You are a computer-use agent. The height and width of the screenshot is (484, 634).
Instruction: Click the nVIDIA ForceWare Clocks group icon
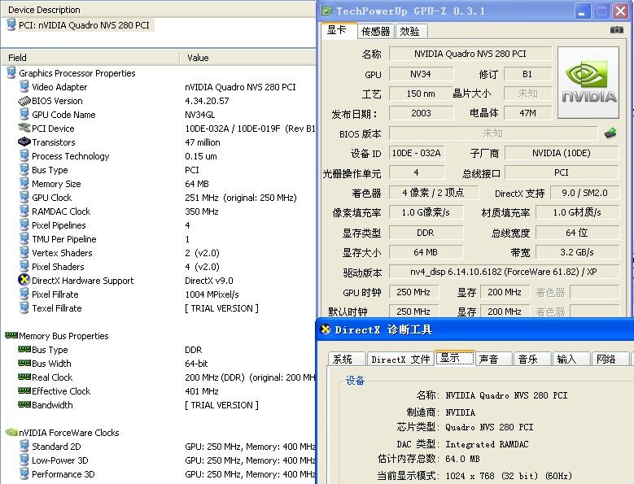click(11, 432)
